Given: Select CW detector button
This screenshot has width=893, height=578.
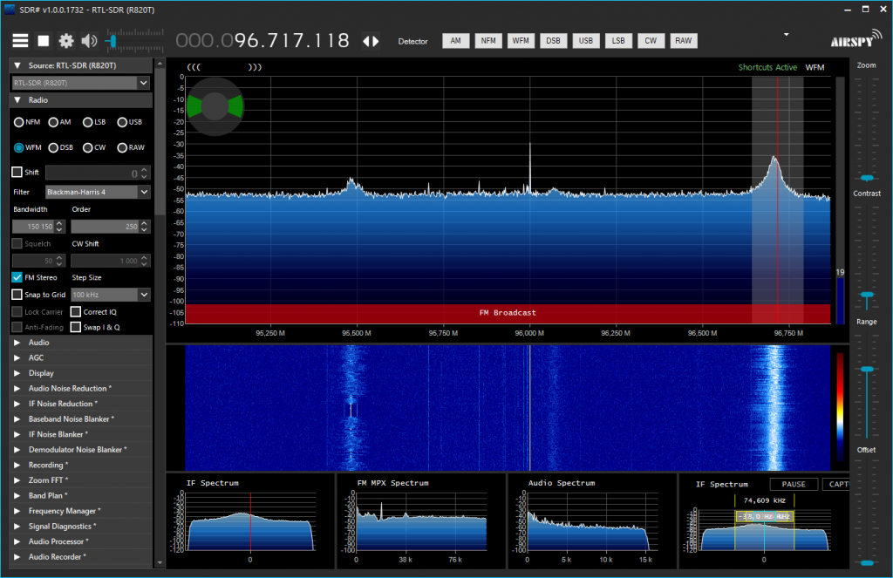Looking at the screenshot, I should (x=651, y=40).
